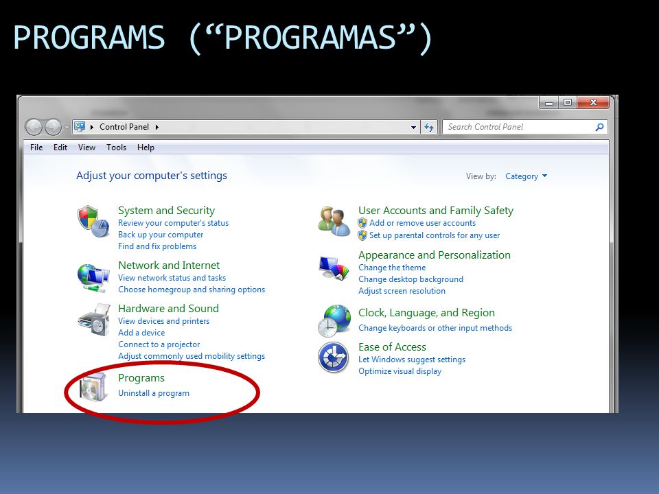Close the Control Panel window

point(593,102)
